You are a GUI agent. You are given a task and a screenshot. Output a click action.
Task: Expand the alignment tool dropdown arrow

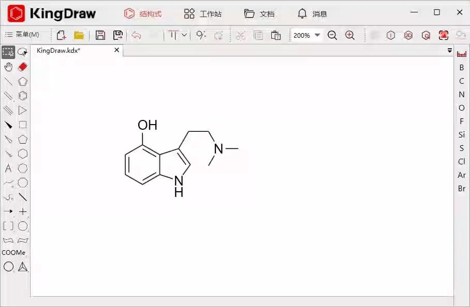pyautogui.click(x=184, y=35)
